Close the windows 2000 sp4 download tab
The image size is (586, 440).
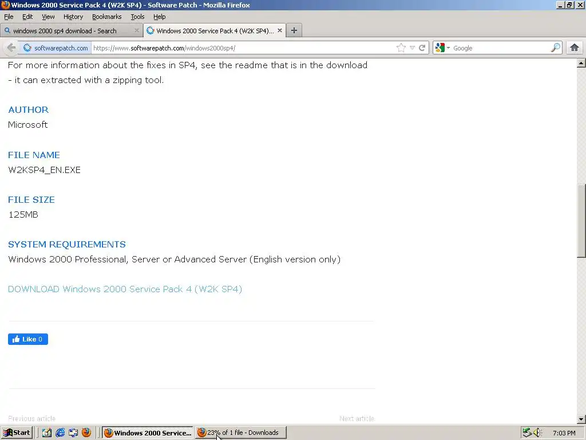[137, 31]
